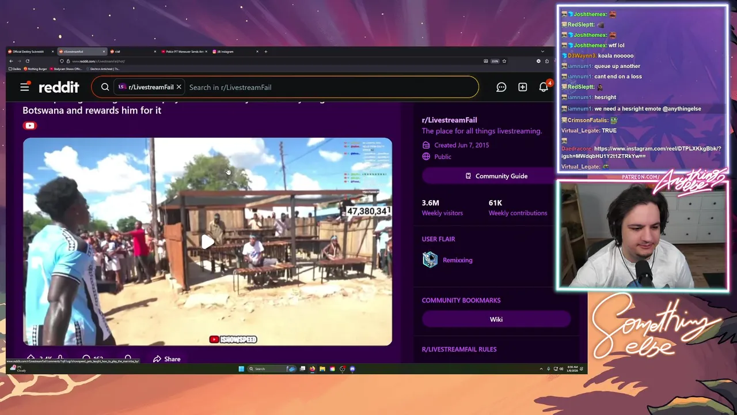737x415 pixels.
Task: Click 'Created Jun 7, 2015' text
Action: pos(462,145)
